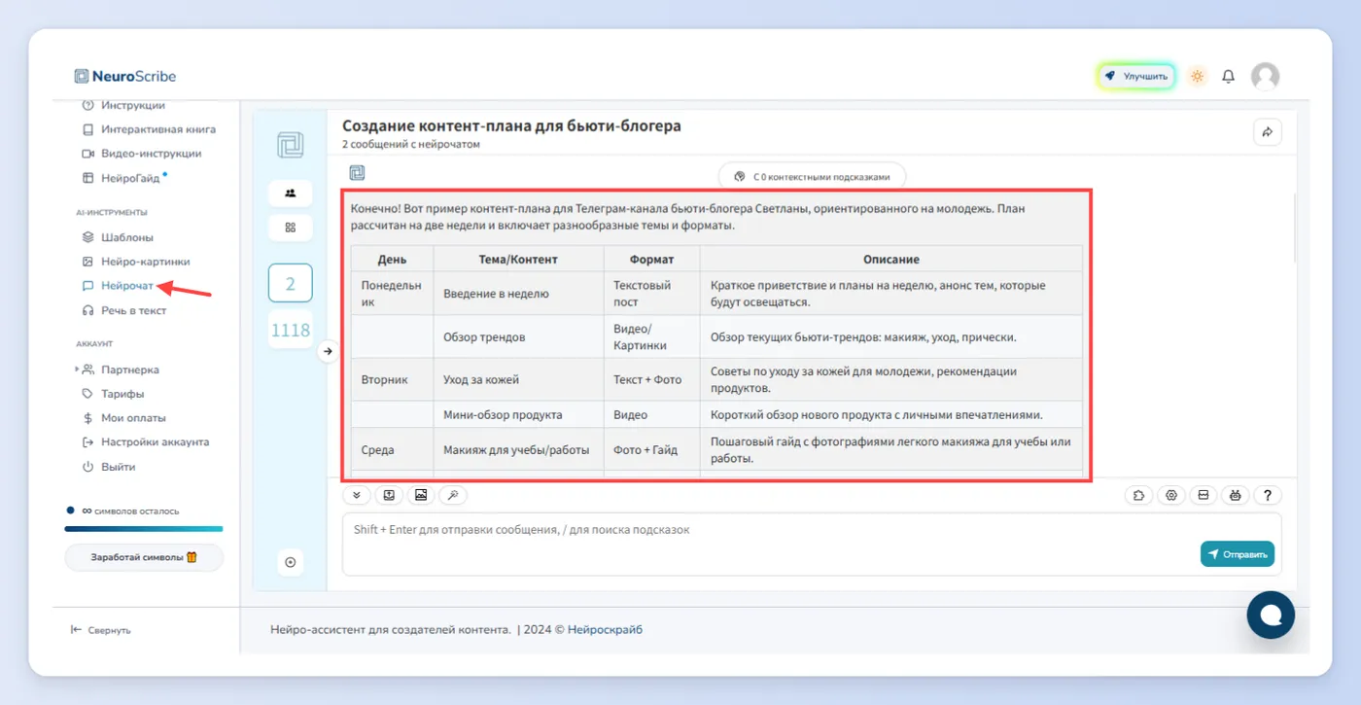The image size is (1361, 705).
Task: Click Выйти to log out
Action: (108, 467)
